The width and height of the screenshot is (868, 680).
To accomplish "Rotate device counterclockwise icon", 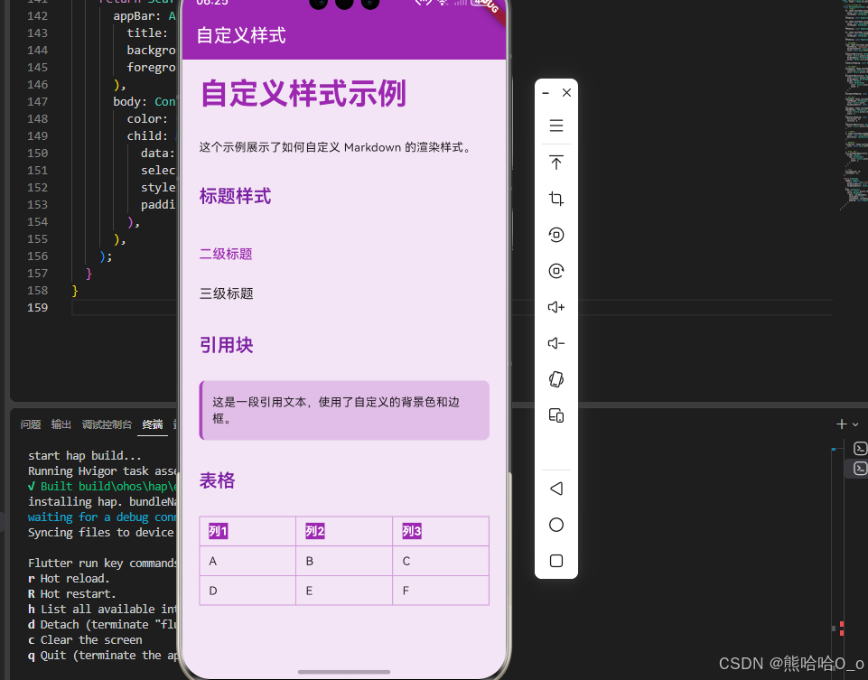I will tap(555, 235).
